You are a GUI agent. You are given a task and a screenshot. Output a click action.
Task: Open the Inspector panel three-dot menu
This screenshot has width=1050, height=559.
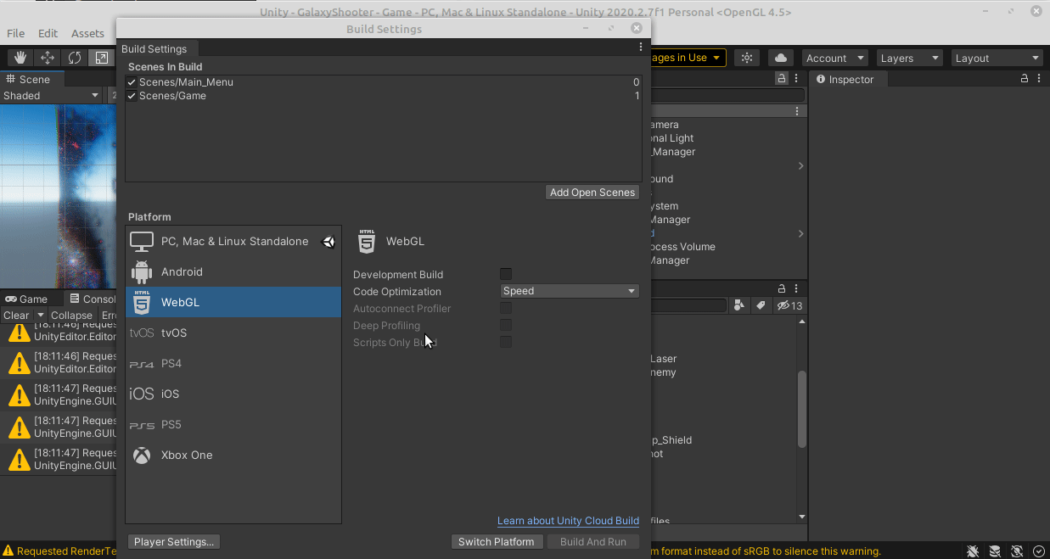[x=1040, y=79]
